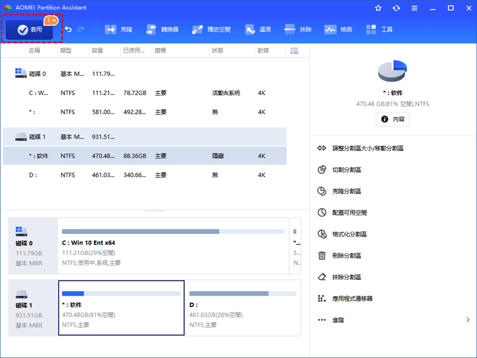Open the 釋放空間 free up space tool
Screen dimensions: 477x358
tap(211, 29)
